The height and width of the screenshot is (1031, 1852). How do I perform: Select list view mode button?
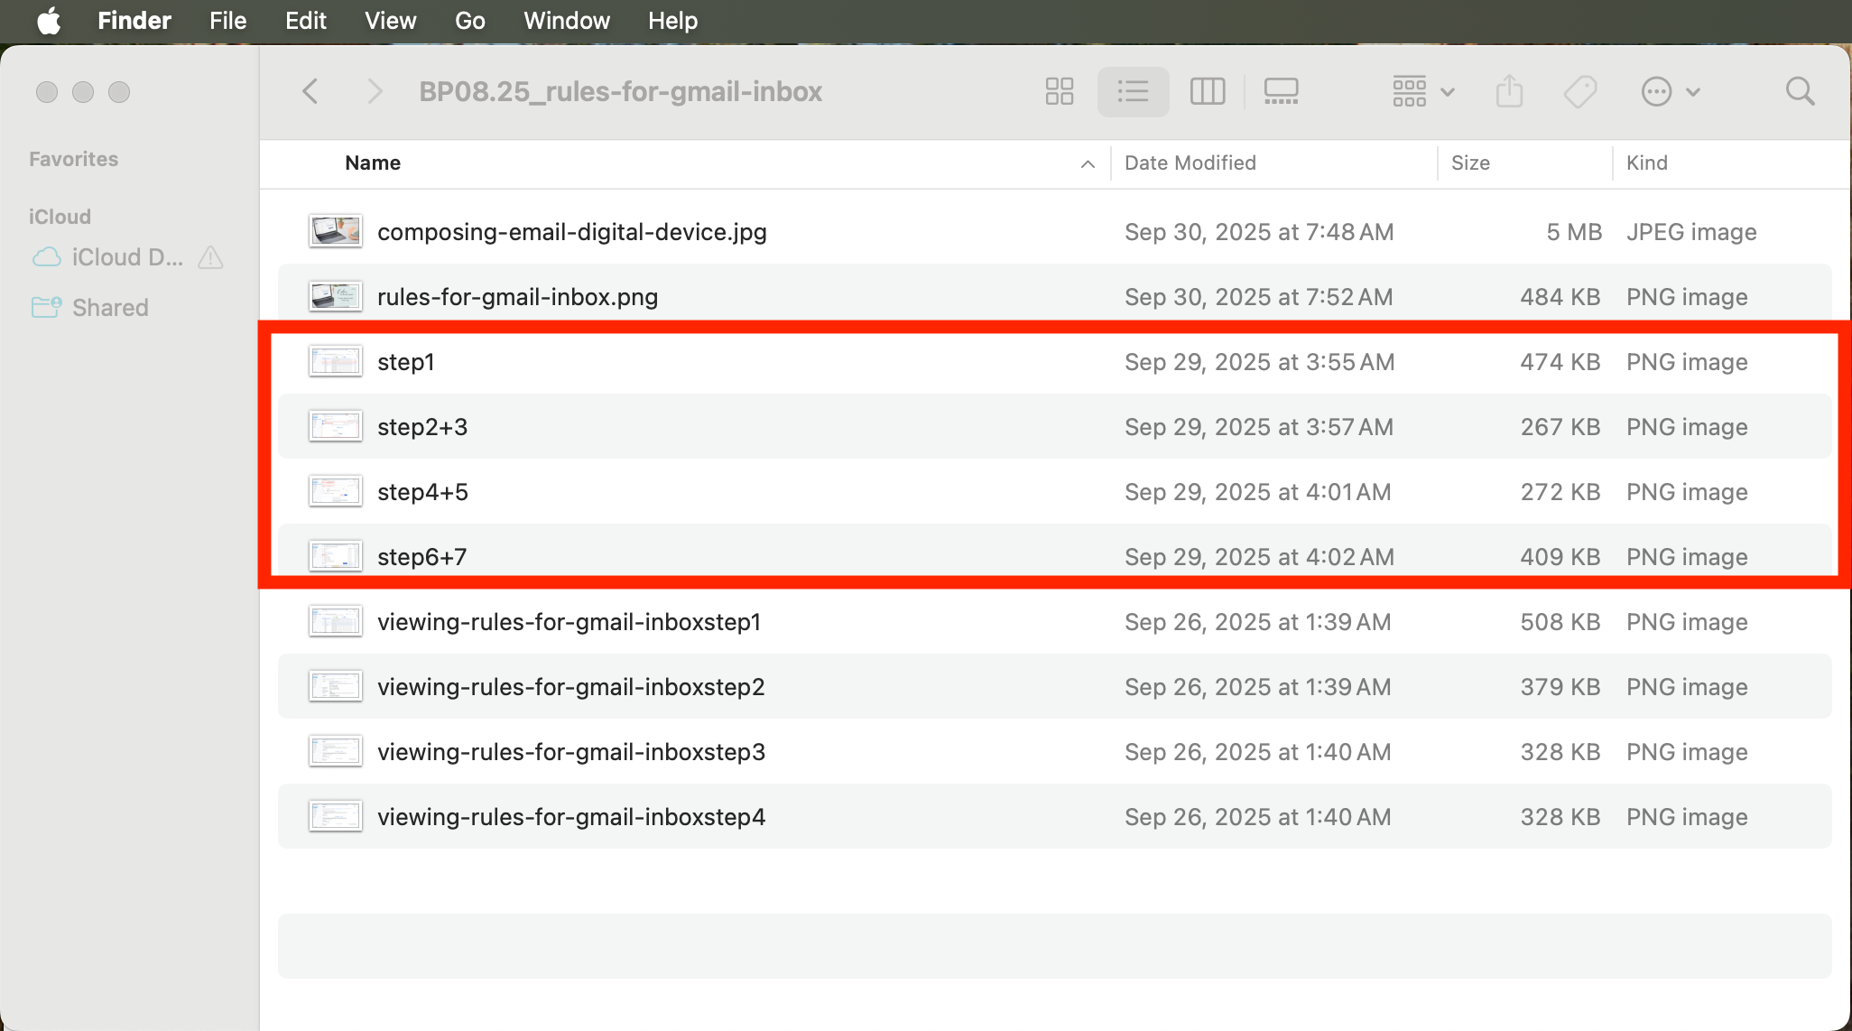[1133, 91]
